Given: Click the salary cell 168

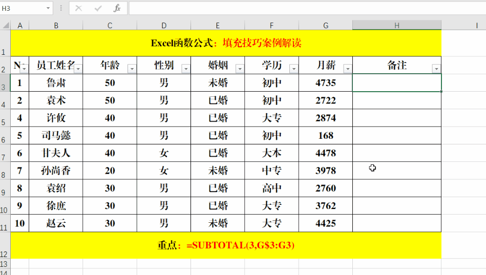Looking at the screenshot, I should (x=326, y=136).
